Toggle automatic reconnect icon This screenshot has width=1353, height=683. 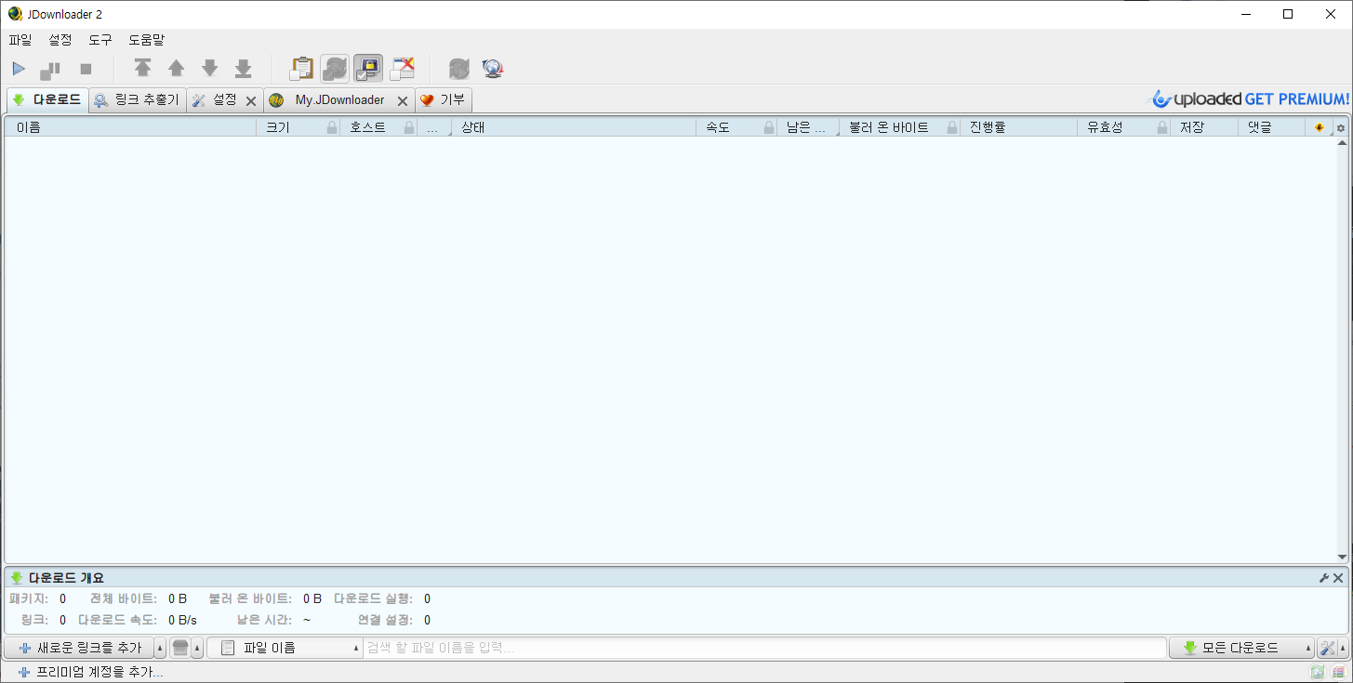335,69
